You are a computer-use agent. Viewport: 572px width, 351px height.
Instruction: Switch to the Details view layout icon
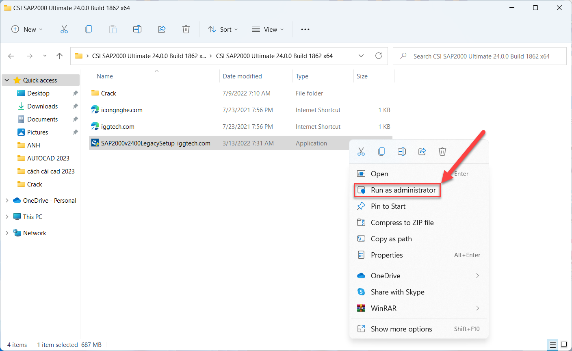pyautogui.click(x=553, y=345)
